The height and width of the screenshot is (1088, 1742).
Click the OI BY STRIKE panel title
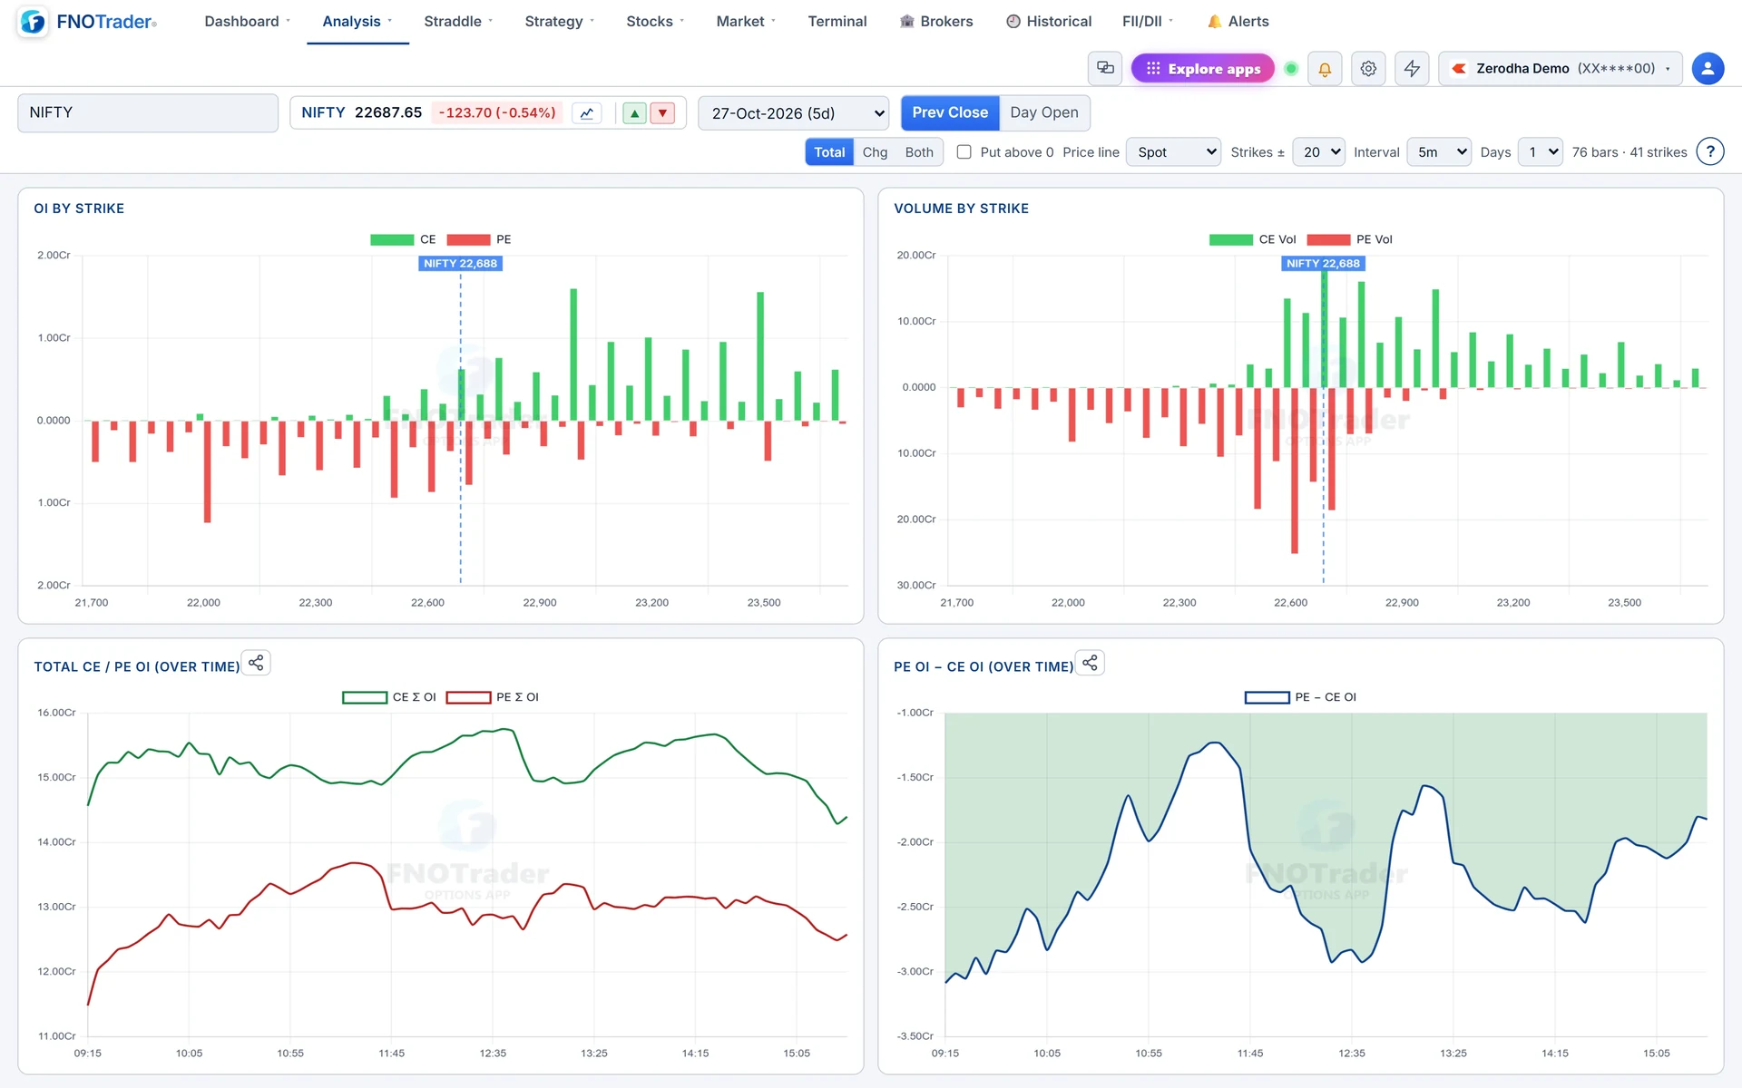click(79, 209)
